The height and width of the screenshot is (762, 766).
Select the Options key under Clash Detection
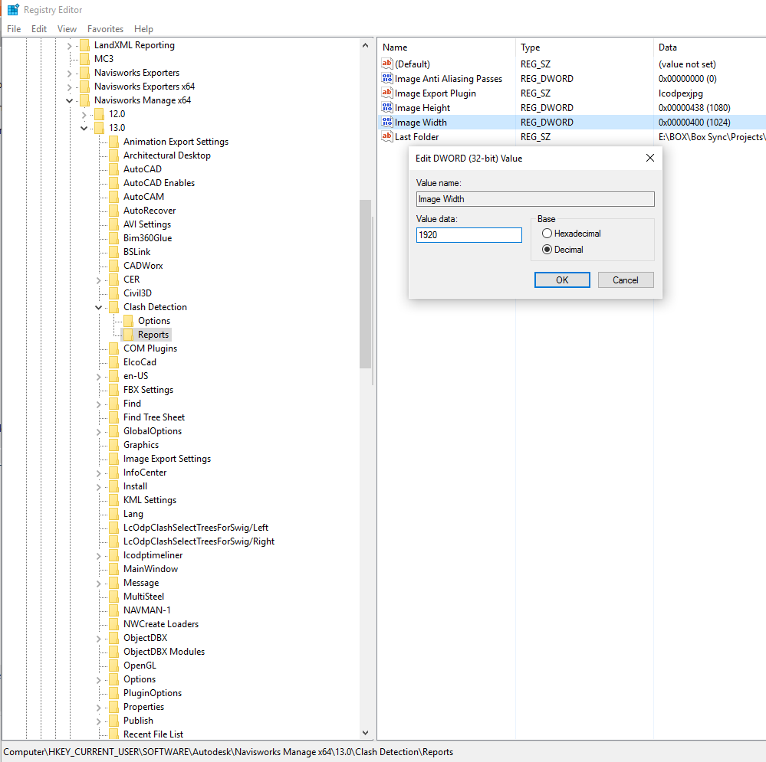tap(154, 321)
